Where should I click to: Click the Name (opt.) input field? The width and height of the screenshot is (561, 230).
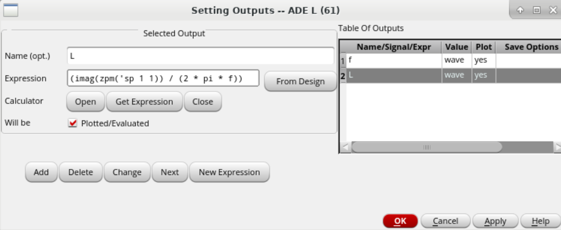tap(200, 56)
